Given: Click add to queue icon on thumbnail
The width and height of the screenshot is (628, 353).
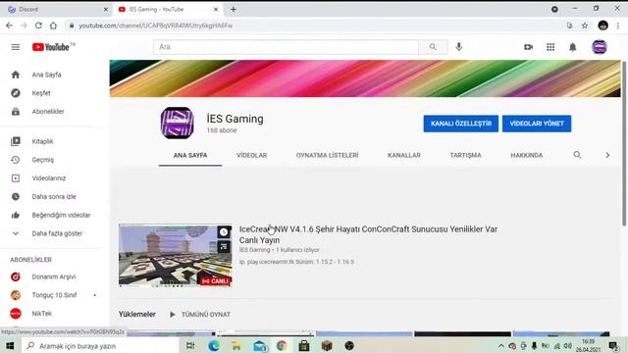Looking at the screenshot, I should (224, 246).
